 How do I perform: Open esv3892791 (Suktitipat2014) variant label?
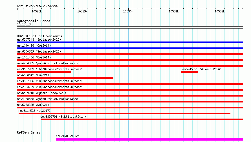pos(63,117)
